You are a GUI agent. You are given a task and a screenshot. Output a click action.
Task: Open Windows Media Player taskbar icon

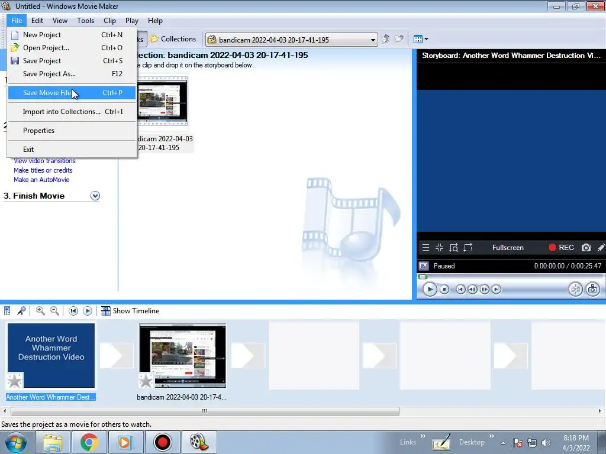tap(125, 442)
